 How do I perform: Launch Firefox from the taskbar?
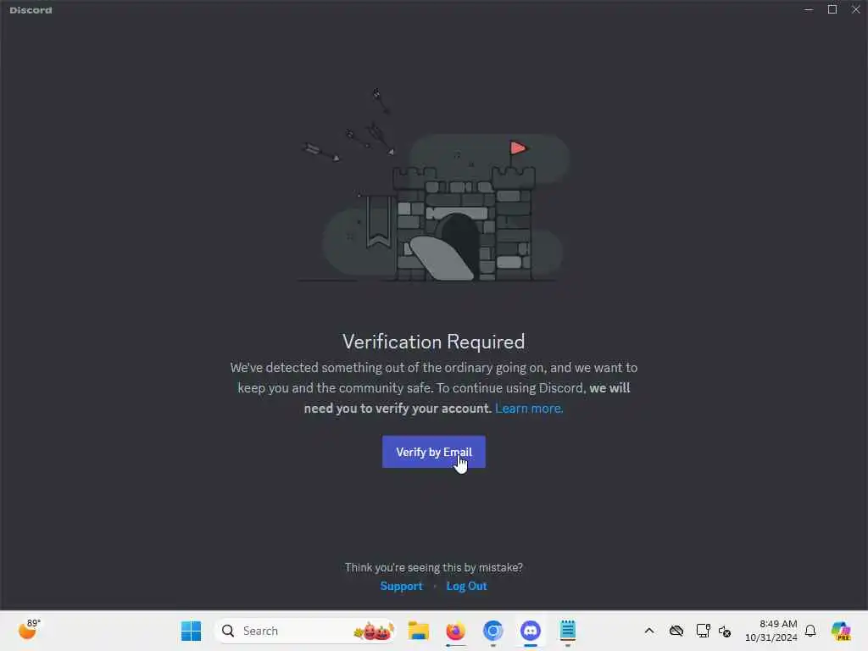[x=455, y=631]
